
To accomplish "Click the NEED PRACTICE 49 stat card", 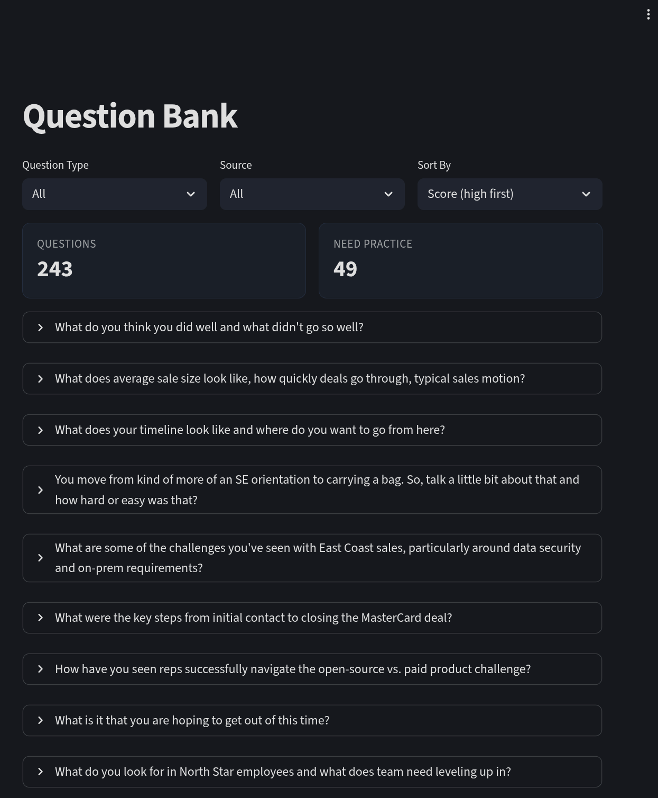I will pos(460,260).
